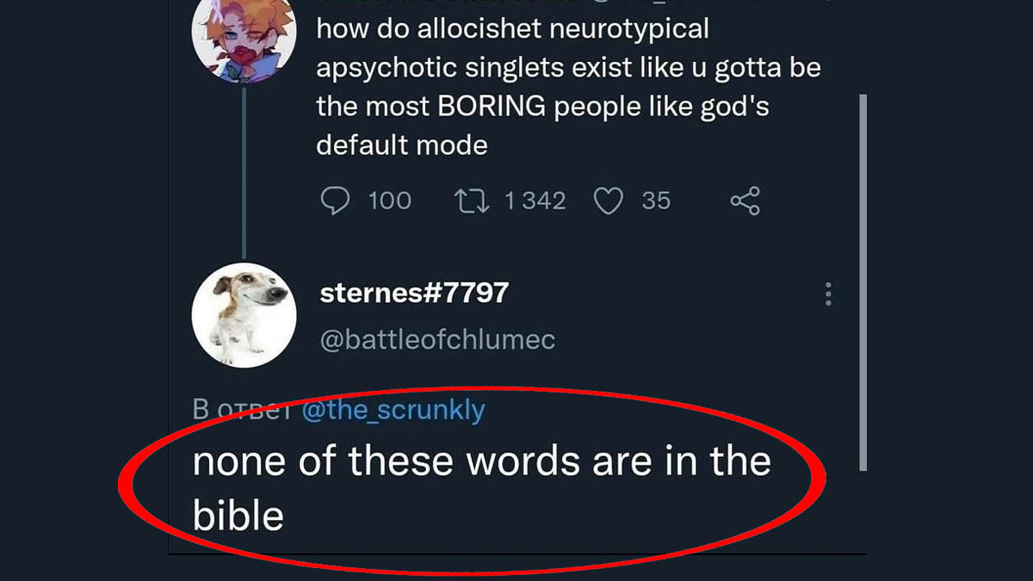Select the heart icon under the tweet
Image resolution: width=1033 pixels, height=581 pixels.
point(609,200)
